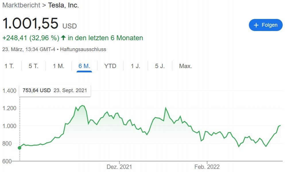
Task: Click the Feb. 2022 axis label
Action: click(x=207, y=167)
